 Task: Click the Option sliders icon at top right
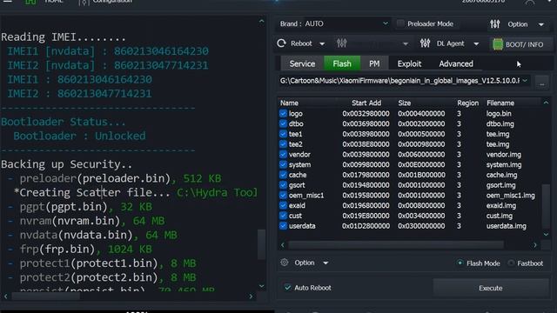(495, 24)
